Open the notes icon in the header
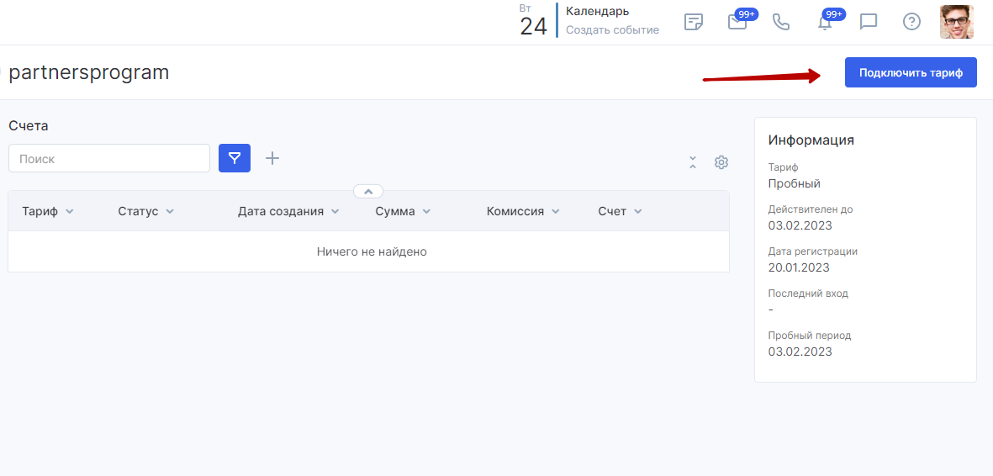This screenshot has height=476, width=993. (x=694, y=22)
